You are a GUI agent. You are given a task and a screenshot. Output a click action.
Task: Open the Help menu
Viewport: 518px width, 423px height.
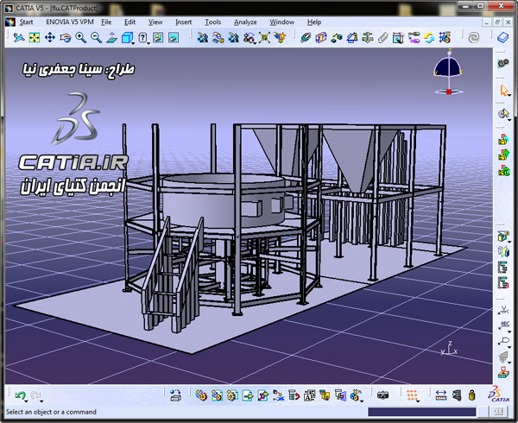(x=314, y=22)
